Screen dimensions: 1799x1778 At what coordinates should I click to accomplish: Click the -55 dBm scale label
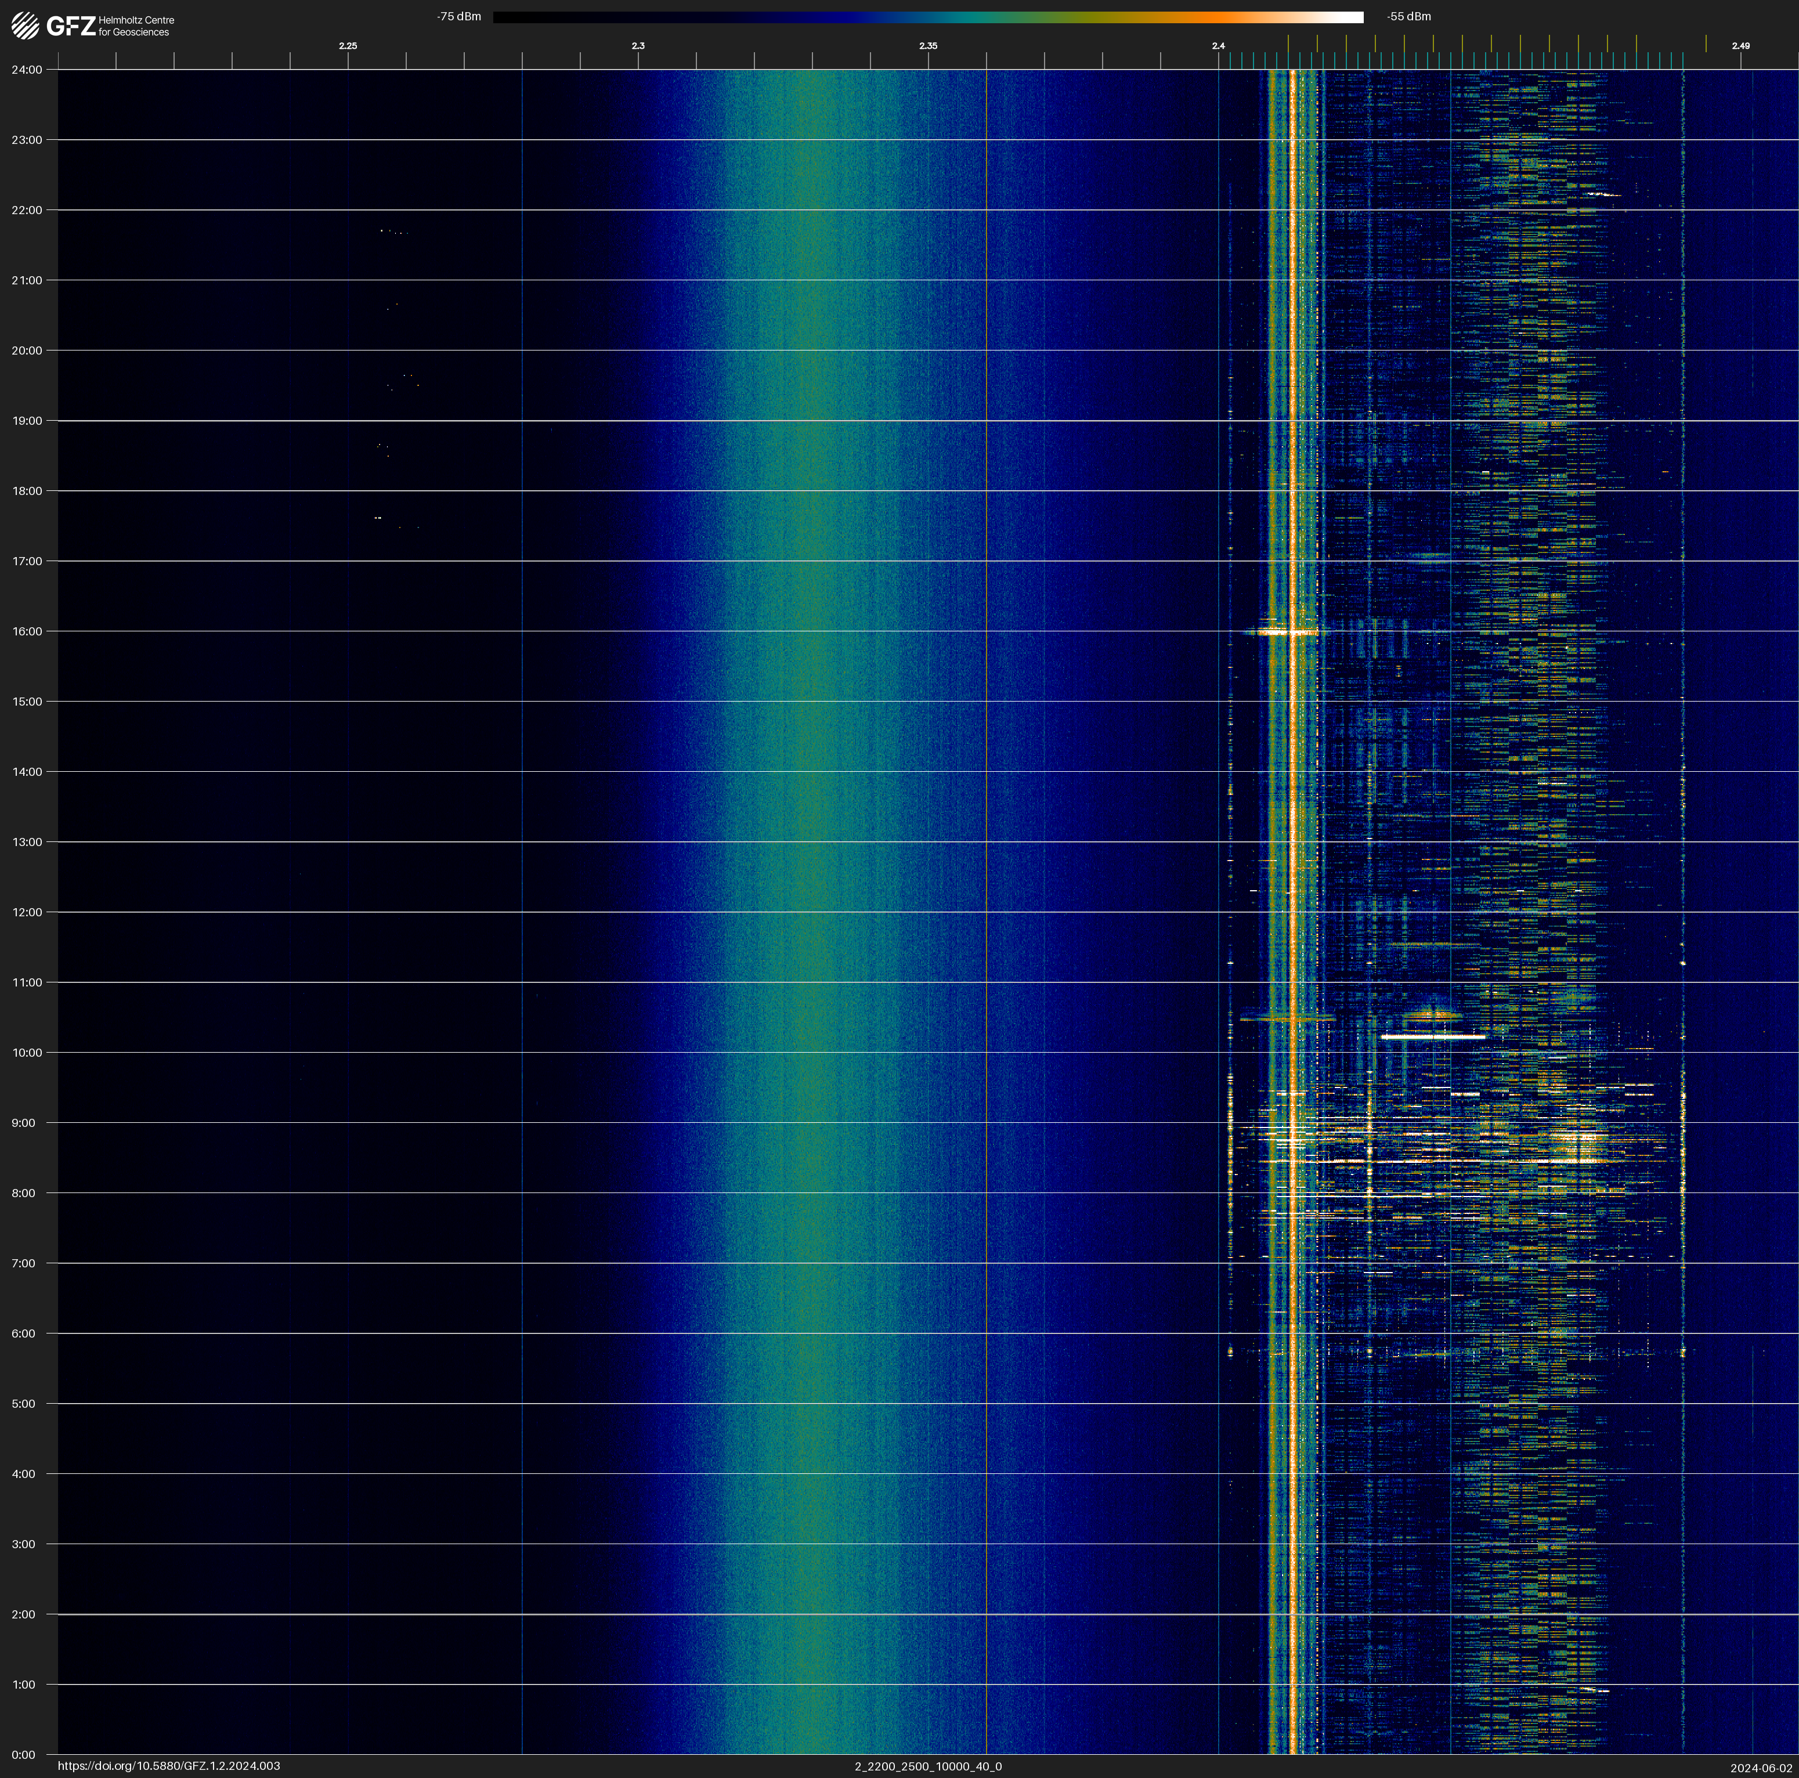click(1409, 17)
